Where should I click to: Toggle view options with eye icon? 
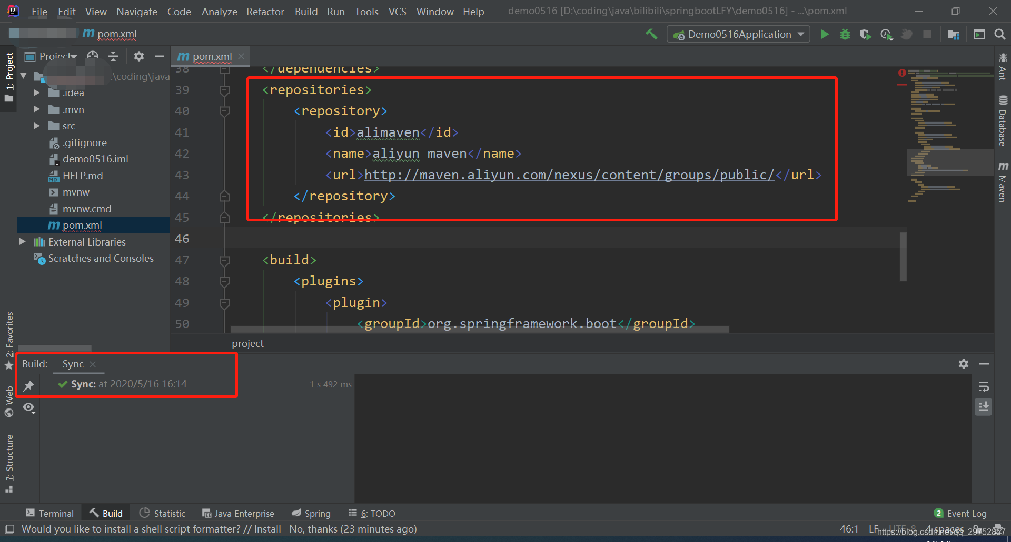(29, 407)
